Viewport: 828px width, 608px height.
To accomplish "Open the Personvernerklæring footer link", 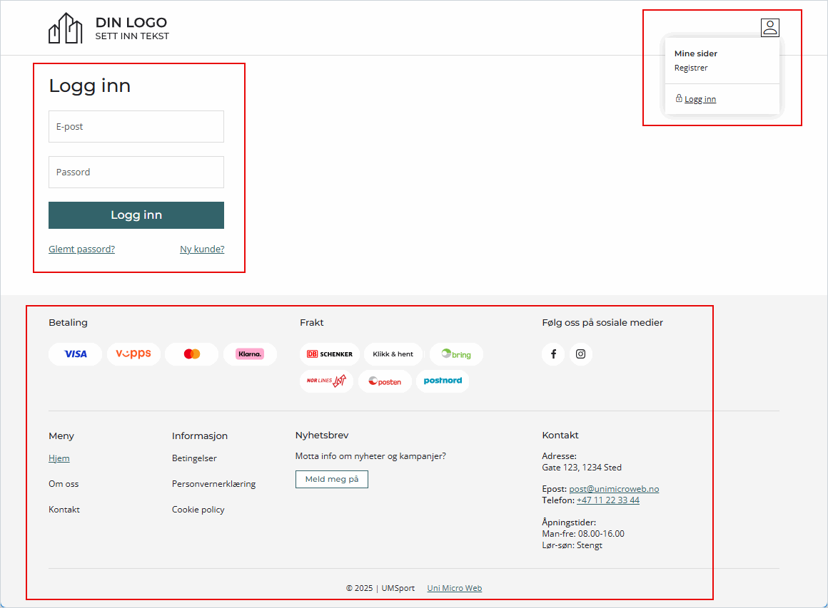I will tap(213, 484).
